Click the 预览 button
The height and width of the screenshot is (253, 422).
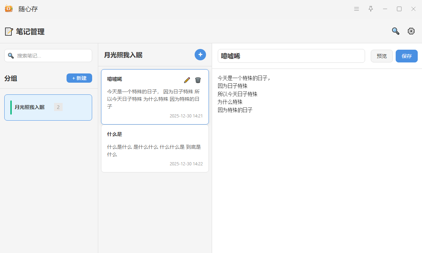tap(381, 56)
